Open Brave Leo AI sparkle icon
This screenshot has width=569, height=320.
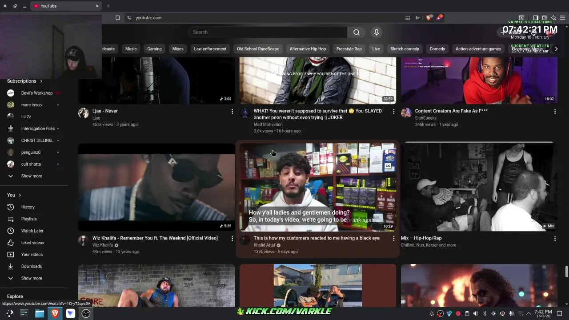pyautogui.click(x=553, y=18)
